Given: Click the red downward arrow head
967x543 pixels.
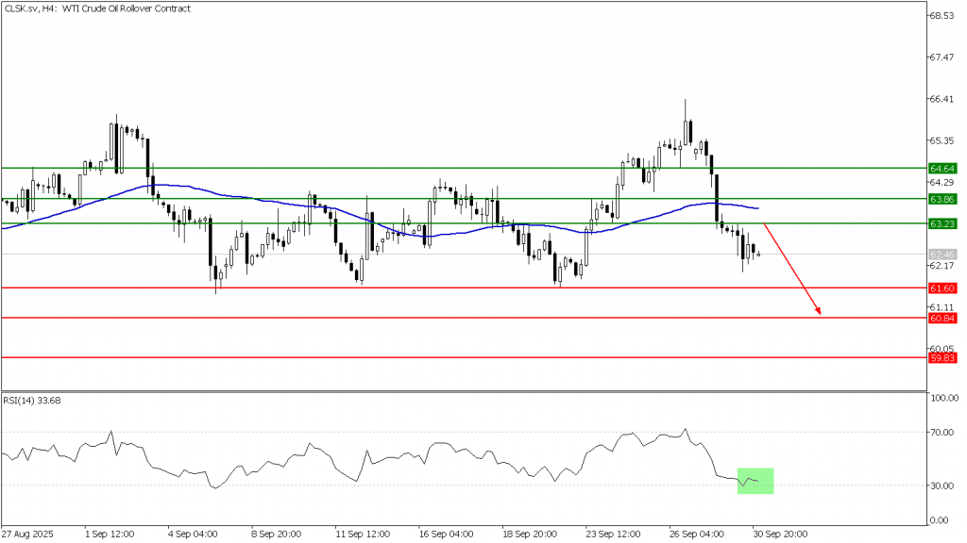Looking at the screenshot, I should pyautogui.click(x=820, y=311).
